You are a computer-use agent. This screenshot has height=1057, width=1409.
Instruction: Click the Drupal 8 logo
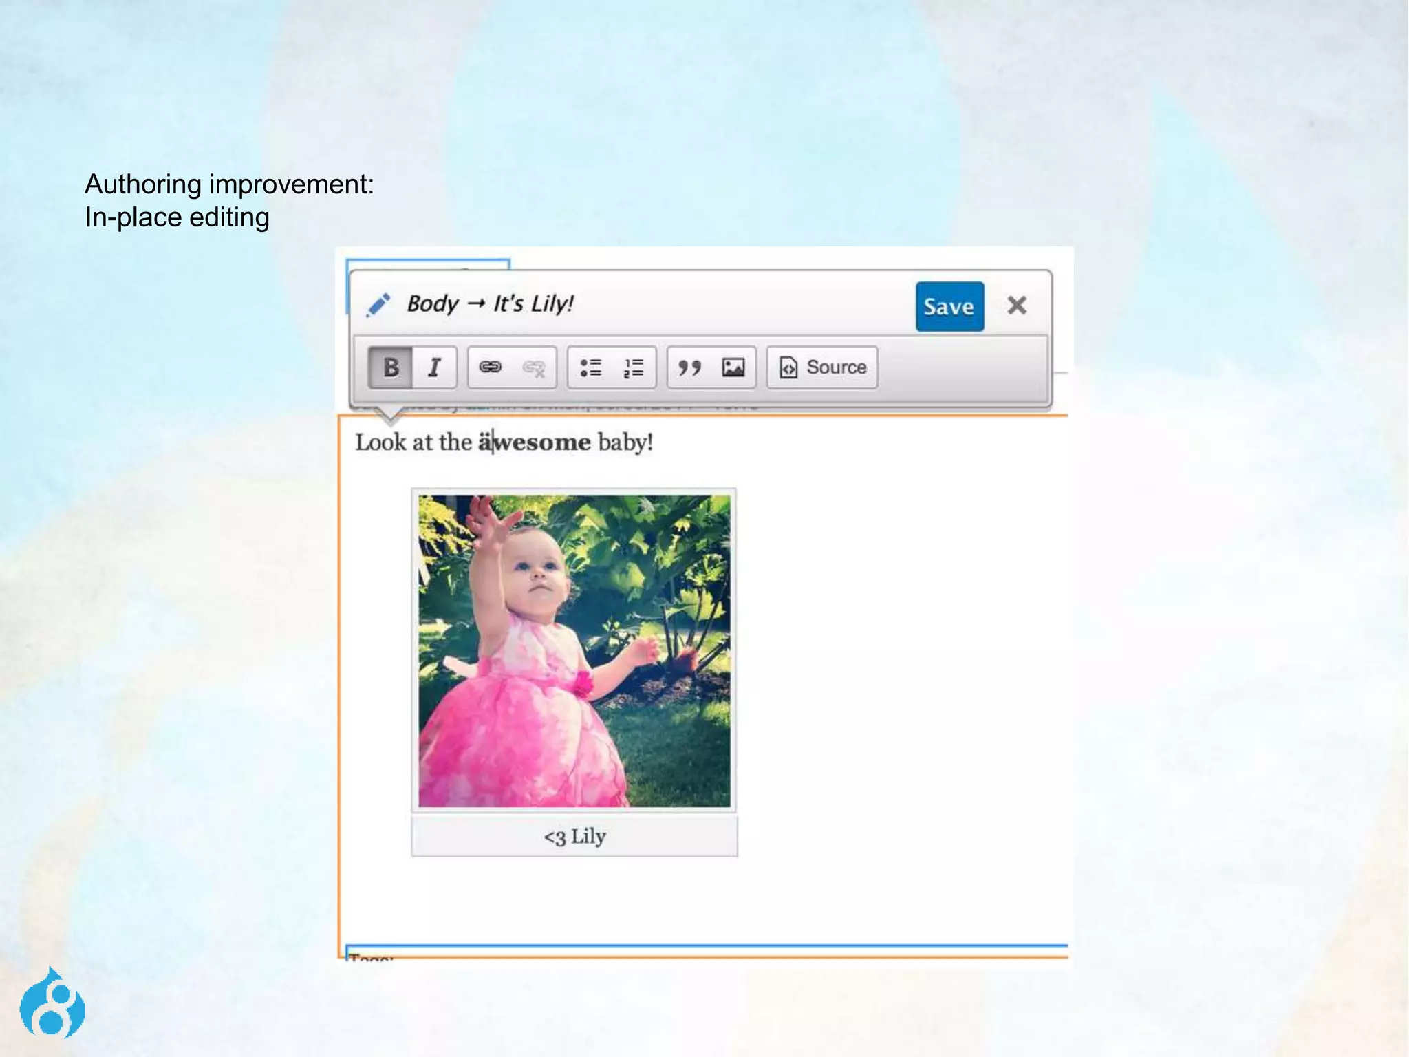pyautogui.click(x=52, y=1003)
